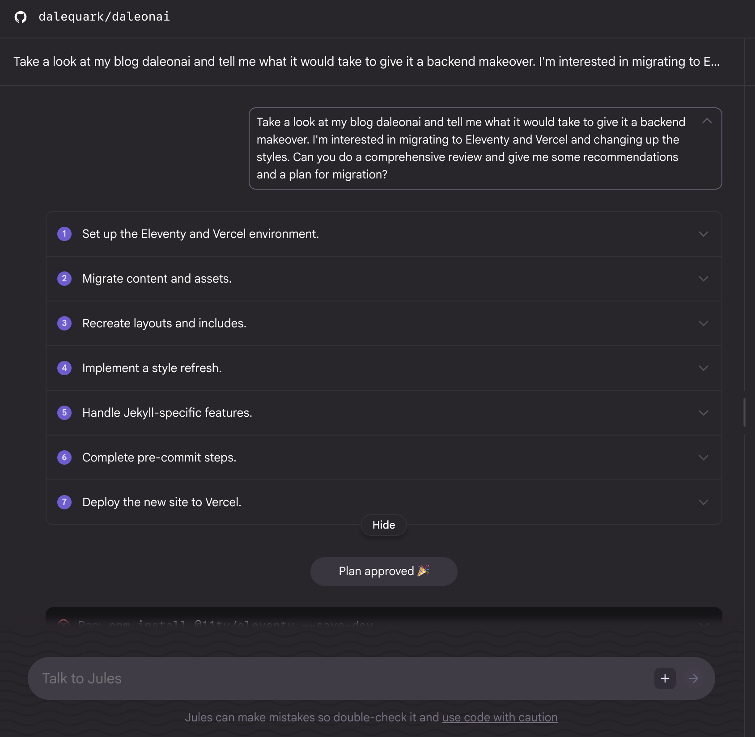Expand 'Migrate content and assets' step

pyautogui.click(x=703, y=279)
